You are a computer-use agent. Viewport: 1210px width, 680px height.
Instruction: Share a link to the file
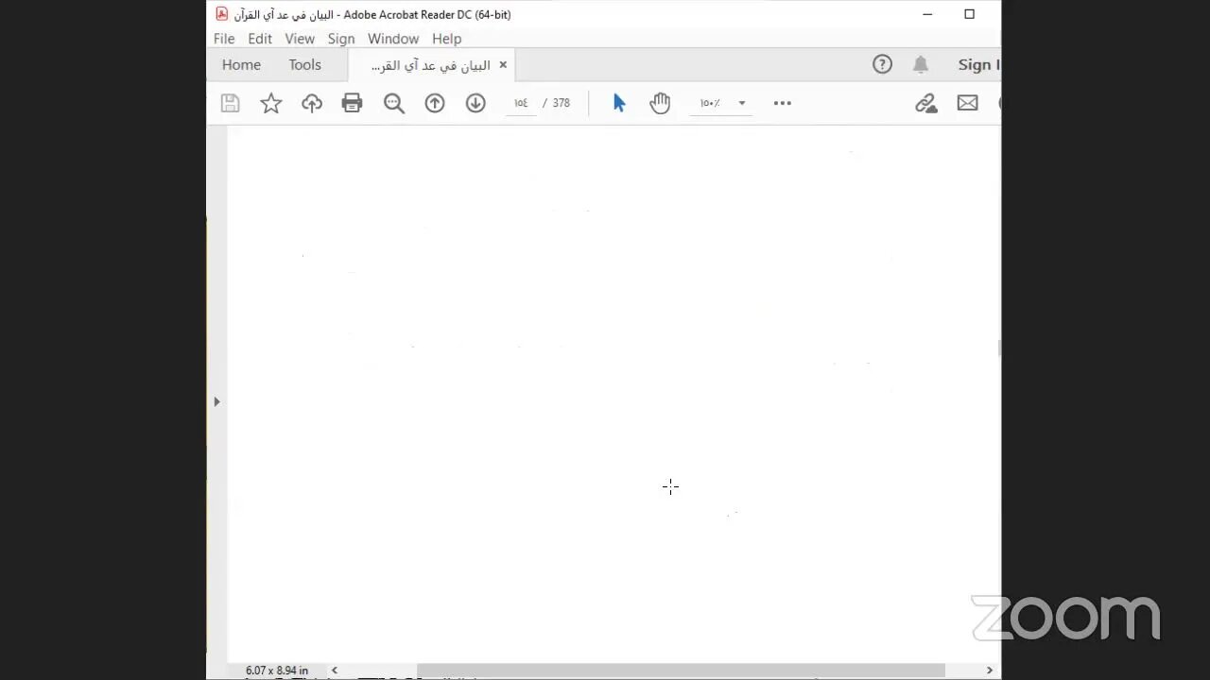(926, 103)
